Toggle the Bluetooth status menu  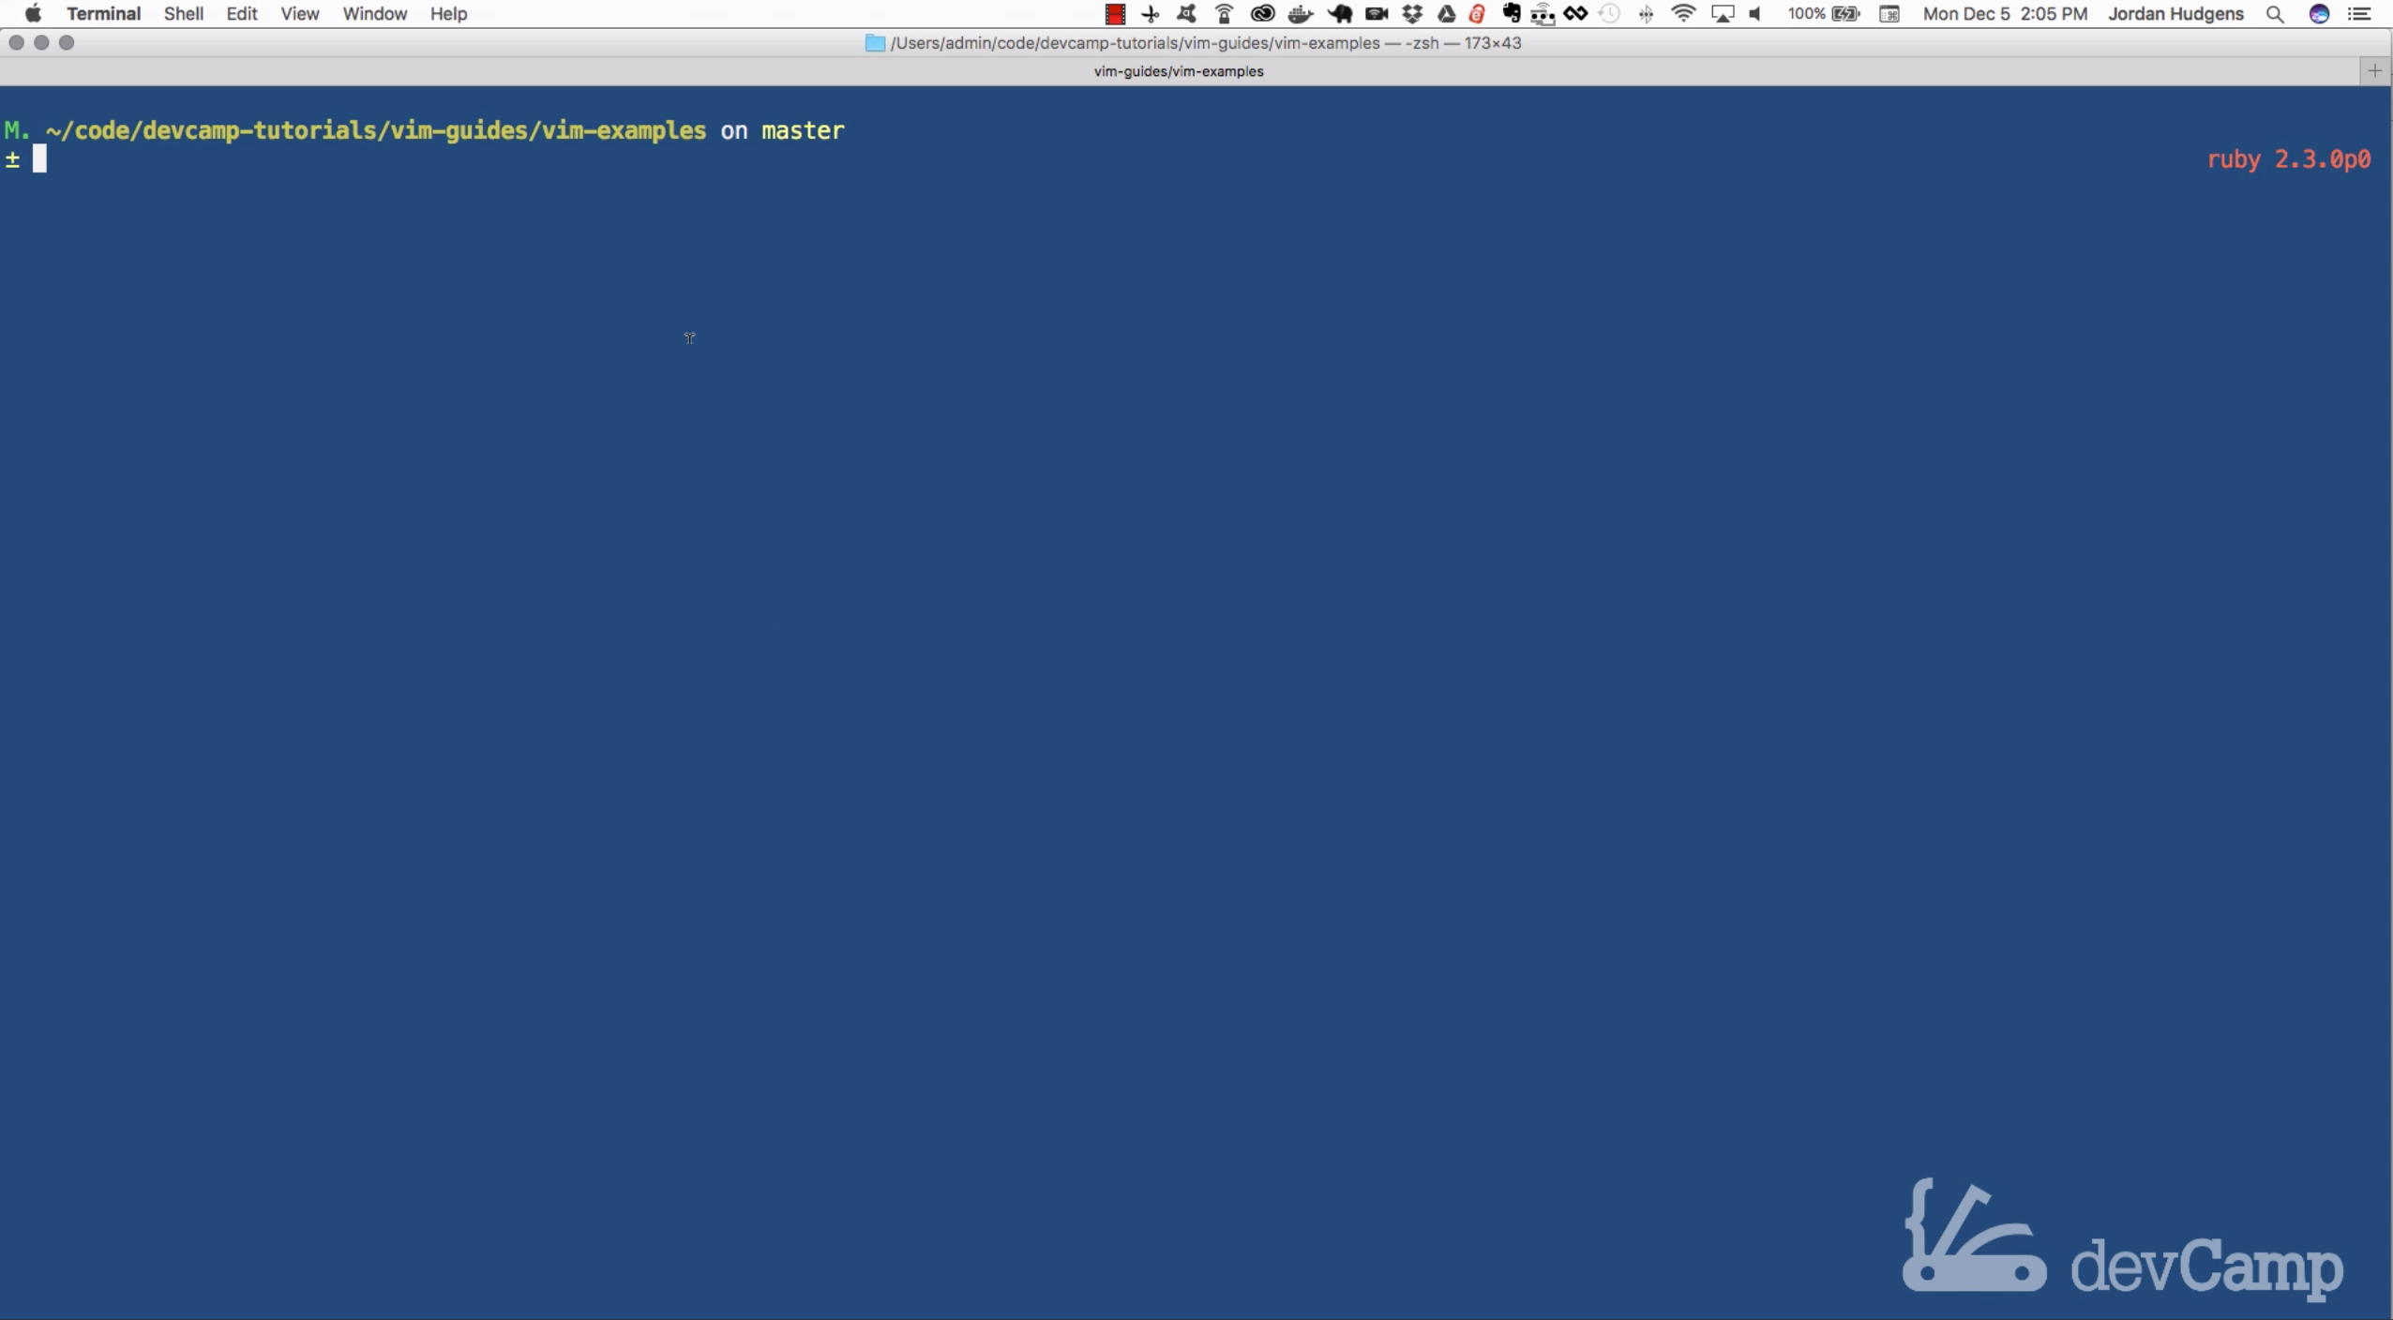point(1646,14)
